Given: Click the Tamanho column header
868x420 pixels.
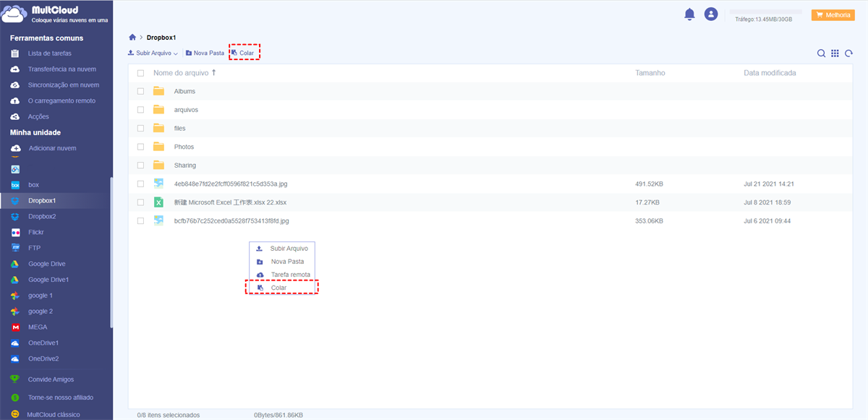Looking at the screenshot, I should point(650,73).
